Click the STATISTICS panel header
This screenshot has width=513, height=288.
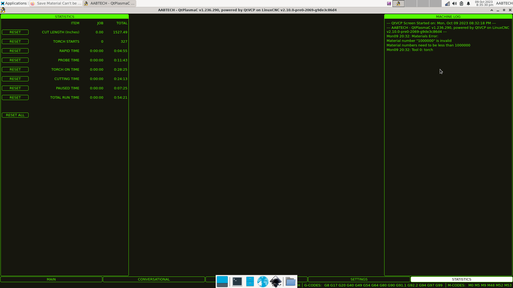coord(65,17)
